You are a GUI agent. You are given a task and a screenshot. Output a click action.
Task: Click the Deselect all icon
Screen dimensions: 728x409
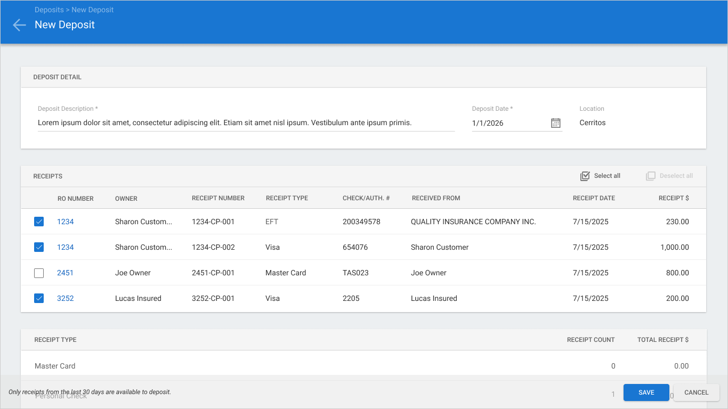click(x=650, y=176)
